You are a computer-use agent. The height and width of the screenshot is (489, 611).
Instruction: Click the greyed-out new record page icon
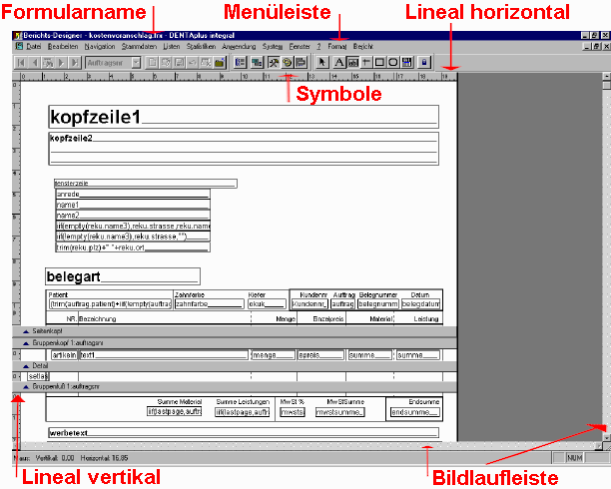pos(152,62)
